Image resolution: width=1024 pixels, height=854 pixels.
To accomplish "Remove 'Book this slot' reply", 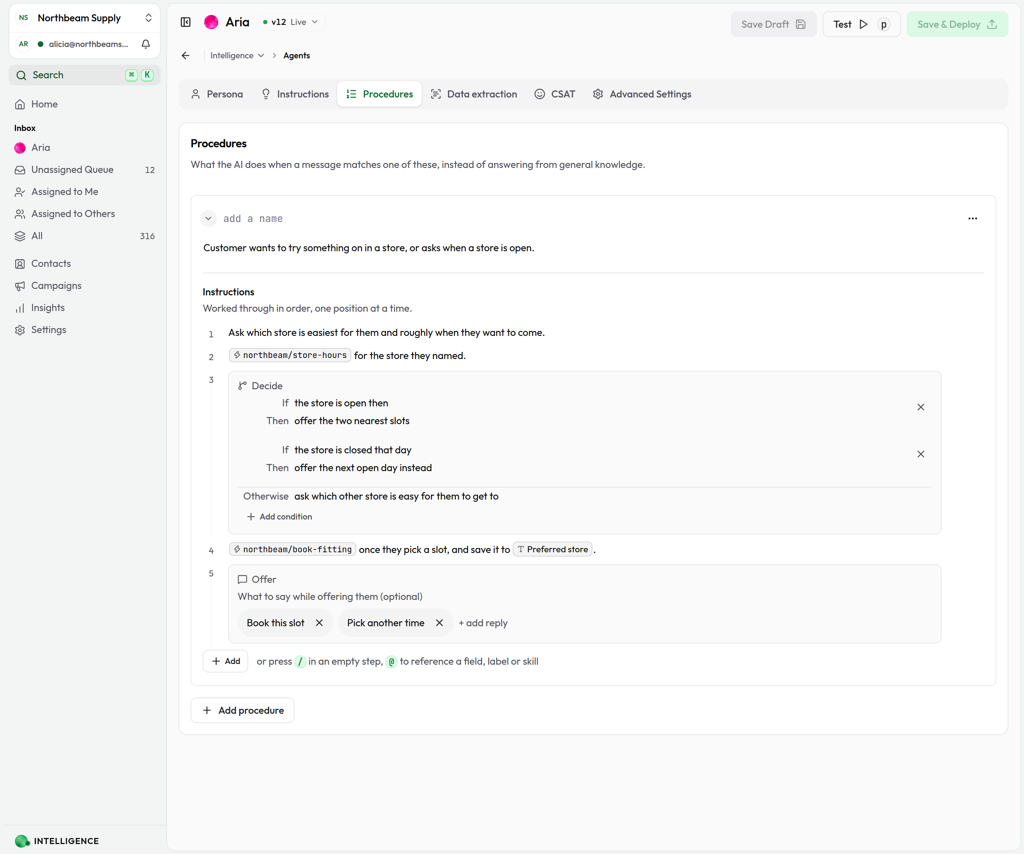I will (x=319, y=623).
